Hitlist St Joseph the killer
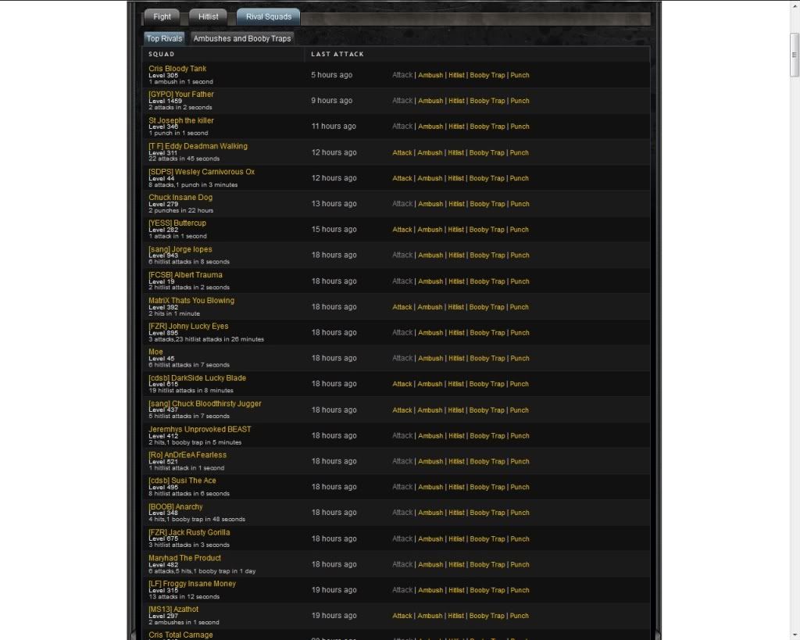 456,126
